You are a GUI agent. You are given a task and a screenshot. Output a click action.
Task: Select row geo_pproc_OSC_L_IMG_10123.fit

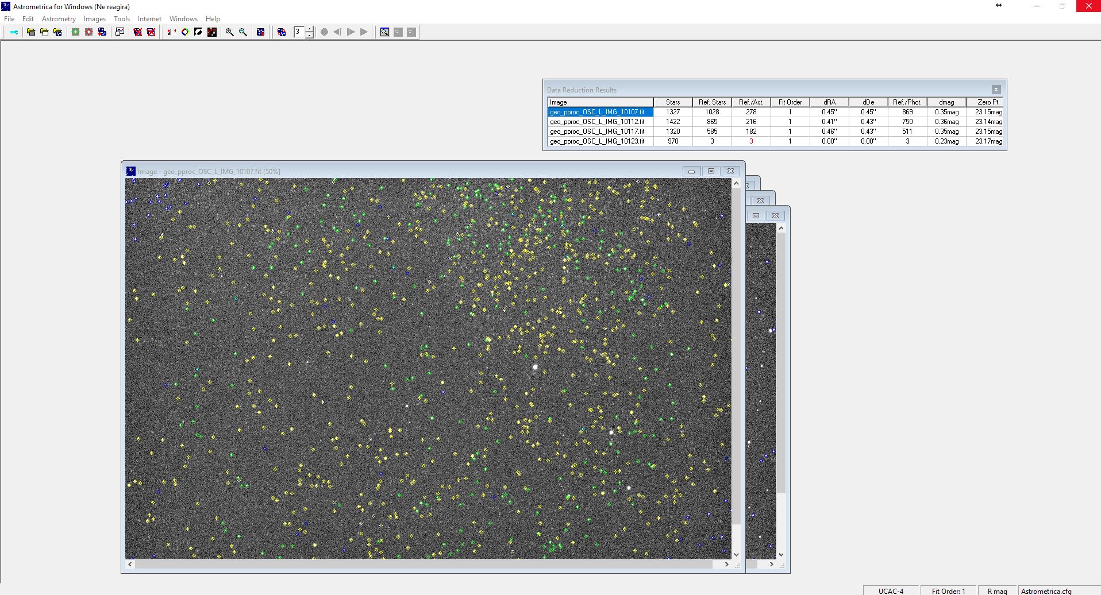(x=597, y=141)
